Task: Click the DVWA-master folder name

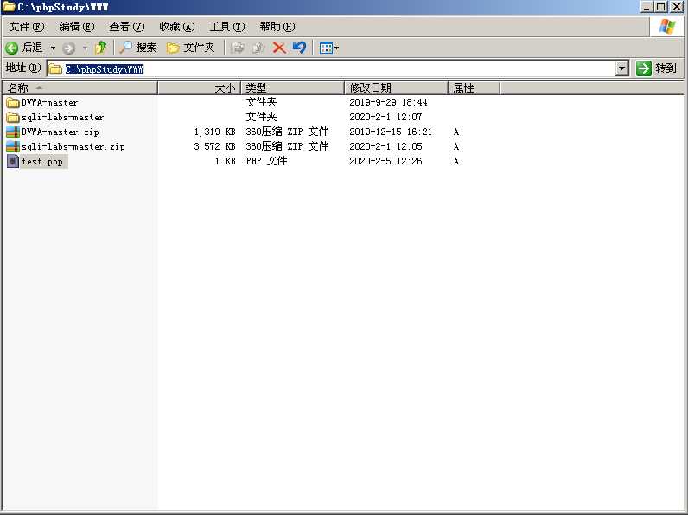Action: click(49, 102)
